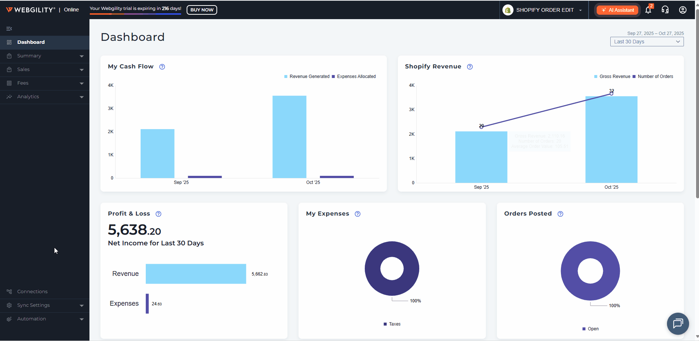Select Dashboard in the sidebar
The height and width of the screenshot is (341, 699).
tap(31, 42)
